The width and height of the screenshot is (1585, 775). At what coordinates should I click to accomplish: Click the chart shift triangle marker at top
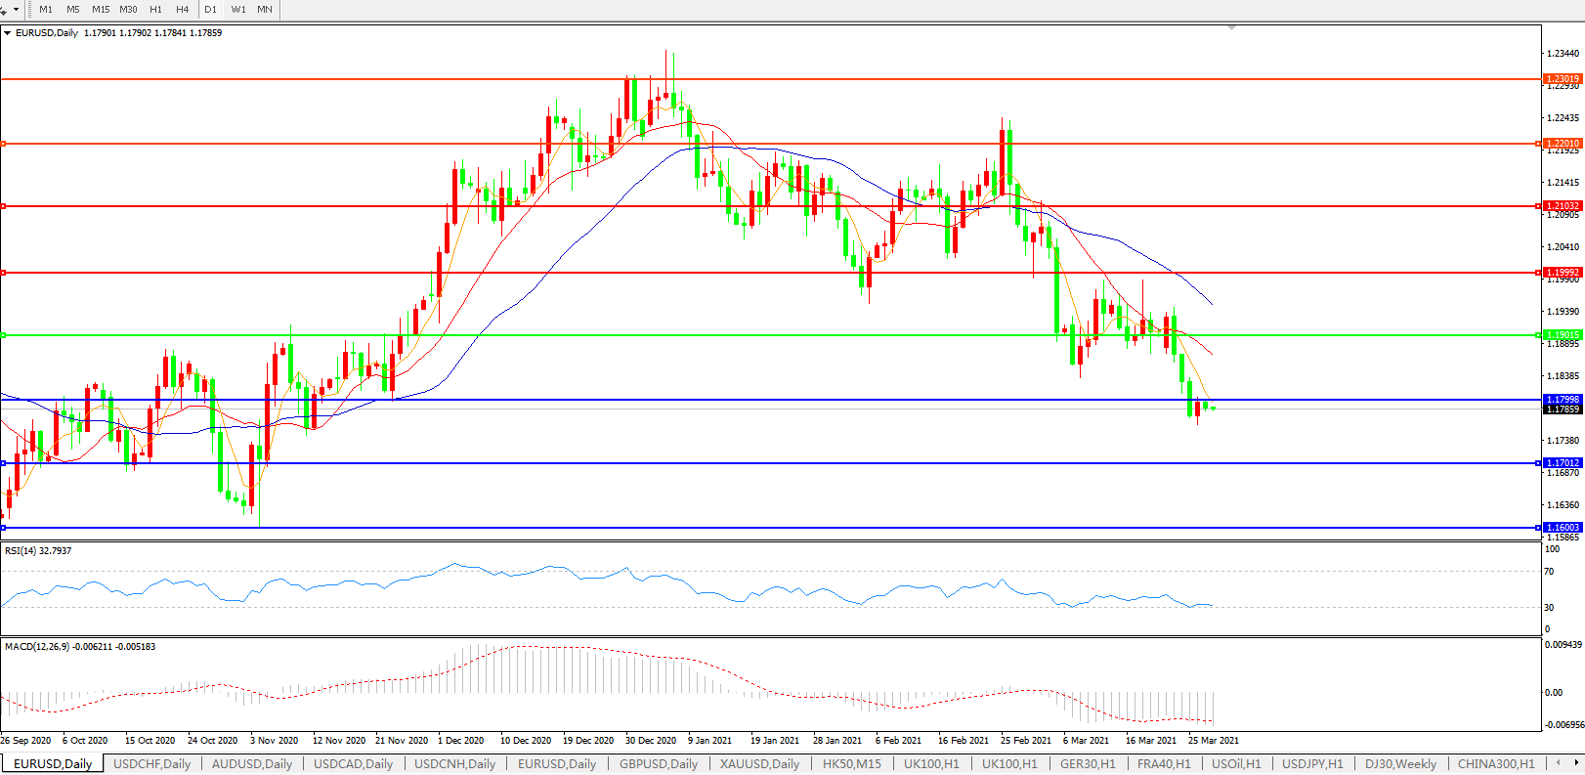pos(1231,28)
